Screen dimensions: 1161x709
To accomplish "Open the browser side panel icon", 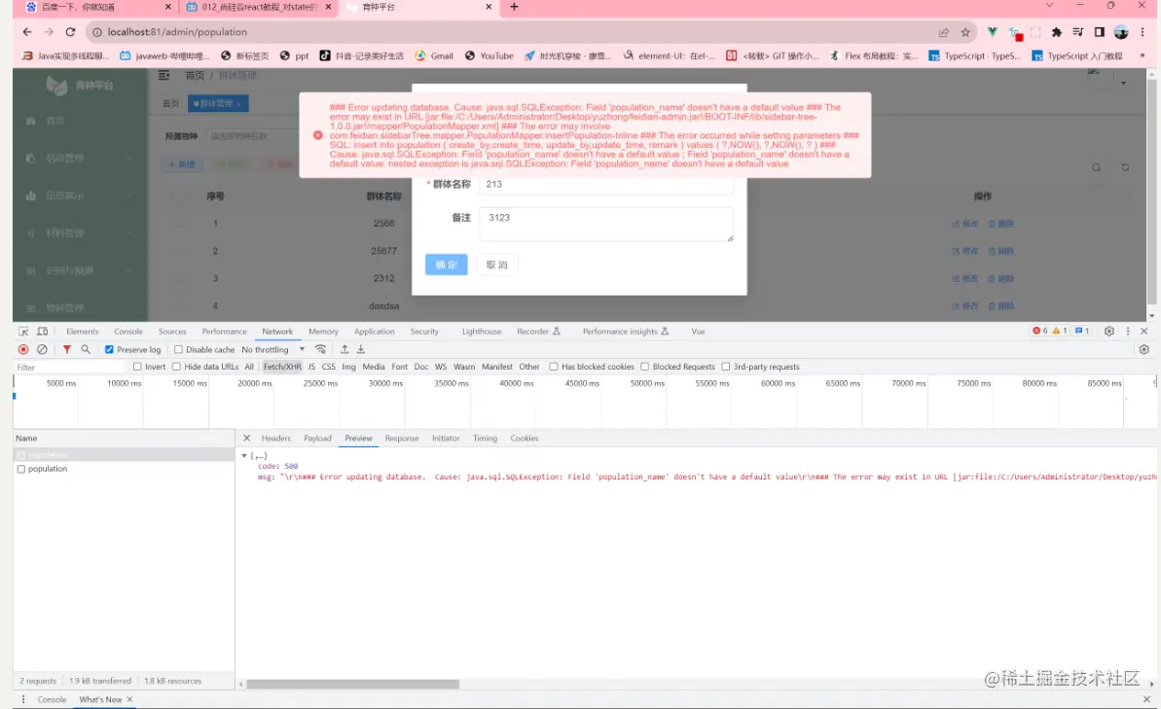I will click(1100, 32).
